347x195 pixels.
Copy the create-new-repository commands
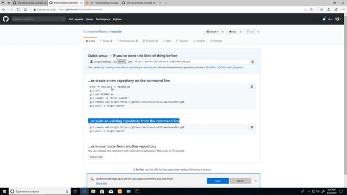click(x=252, y=87)
